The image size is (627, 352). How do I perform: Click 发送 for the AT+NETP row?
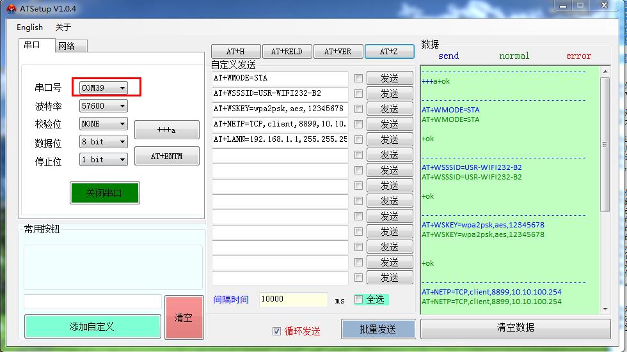pos(390,124)
